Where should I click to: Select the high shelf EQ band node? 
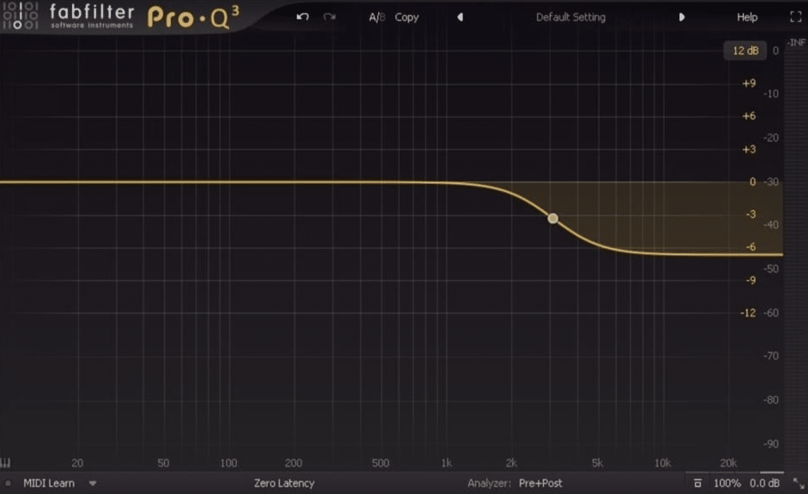pos(553,219)
